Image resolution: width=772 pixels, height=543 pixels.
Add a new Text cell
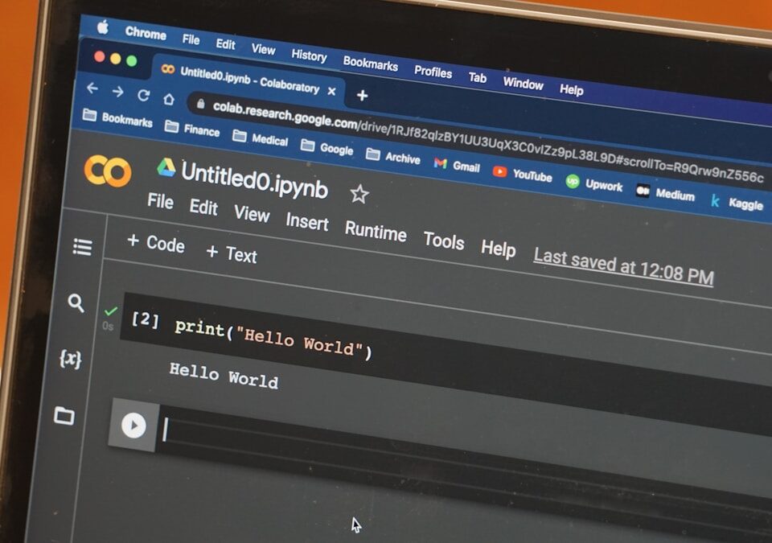pyautogui.click(x=232, y=253)
